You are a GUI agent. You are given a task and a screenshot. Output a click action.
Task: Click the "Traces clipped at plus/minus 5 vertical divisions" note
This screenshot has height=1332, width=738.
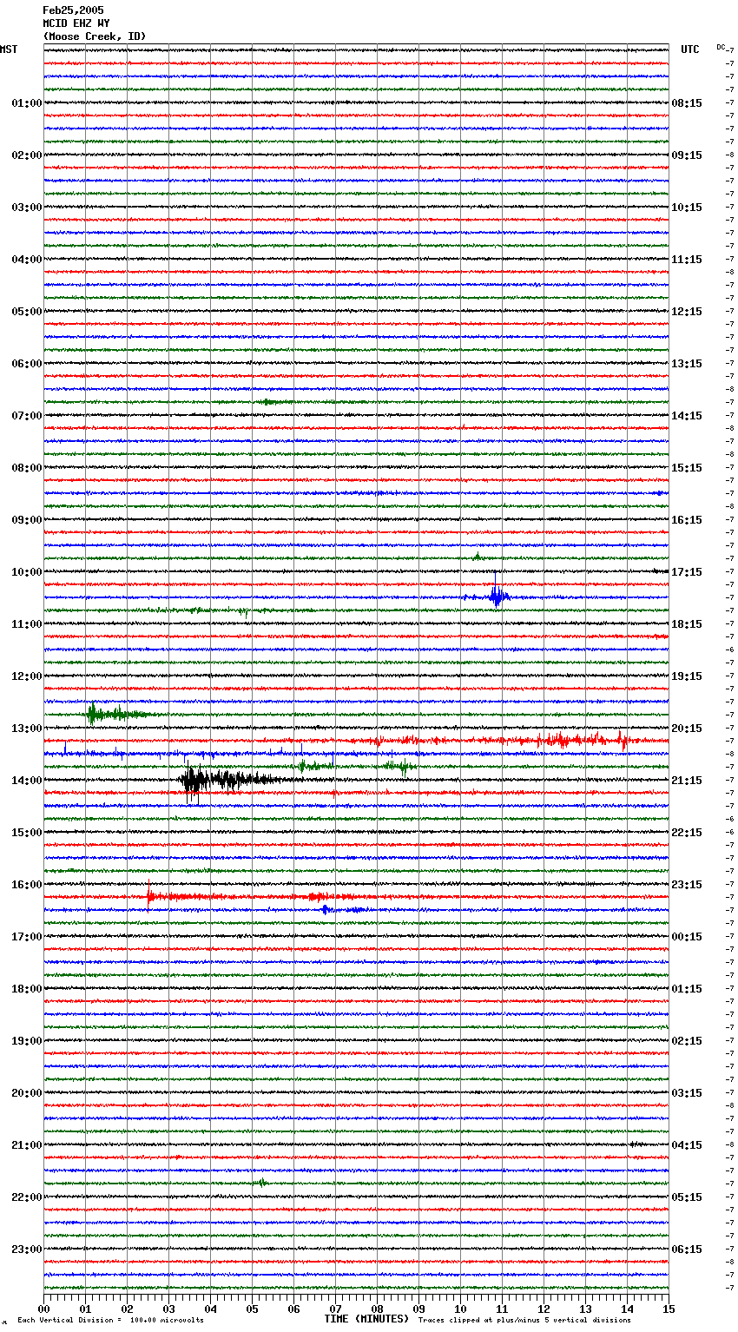pos(524,1320)
